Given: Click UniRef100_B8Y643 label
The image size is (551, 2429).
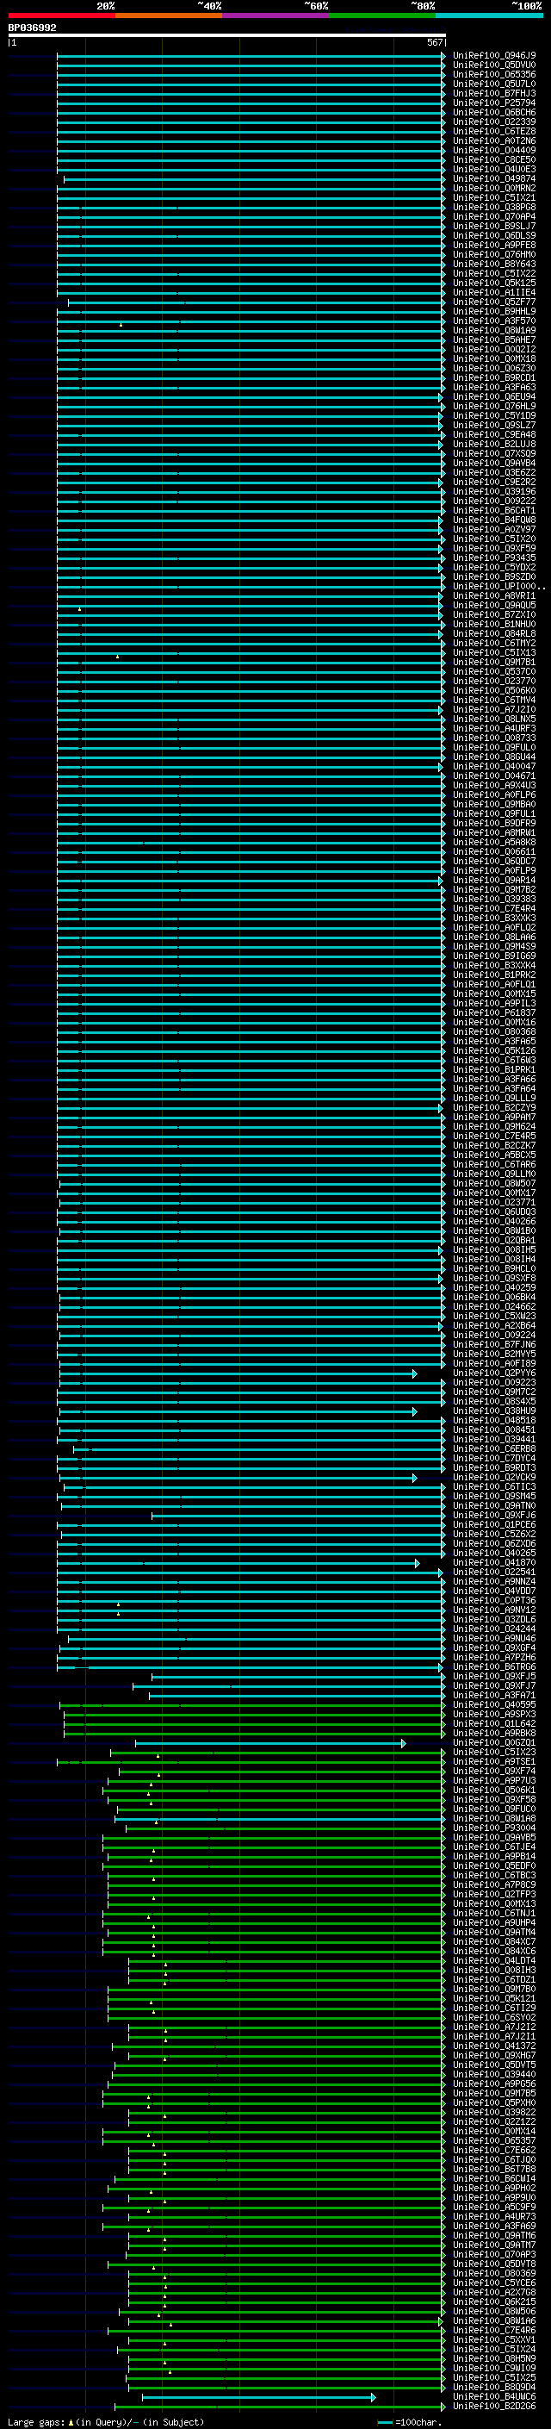Looking at the screenshot, I should coord(494,264).
